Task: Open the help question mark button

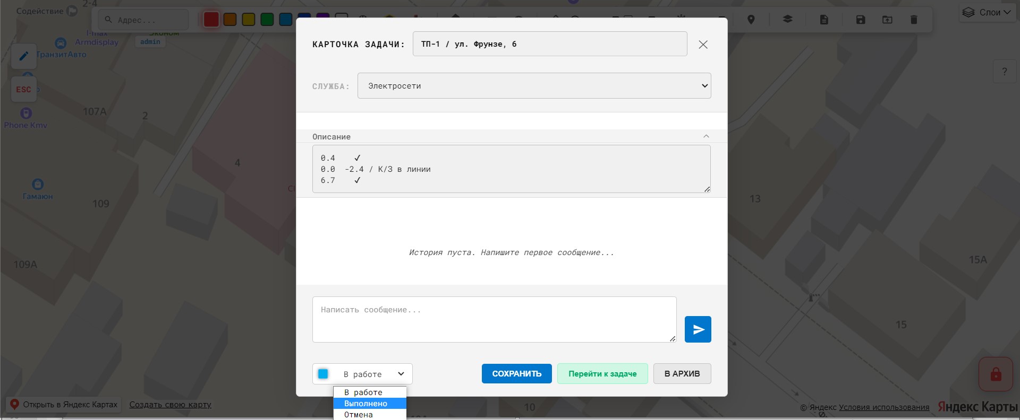Action: click(1004, 72)
